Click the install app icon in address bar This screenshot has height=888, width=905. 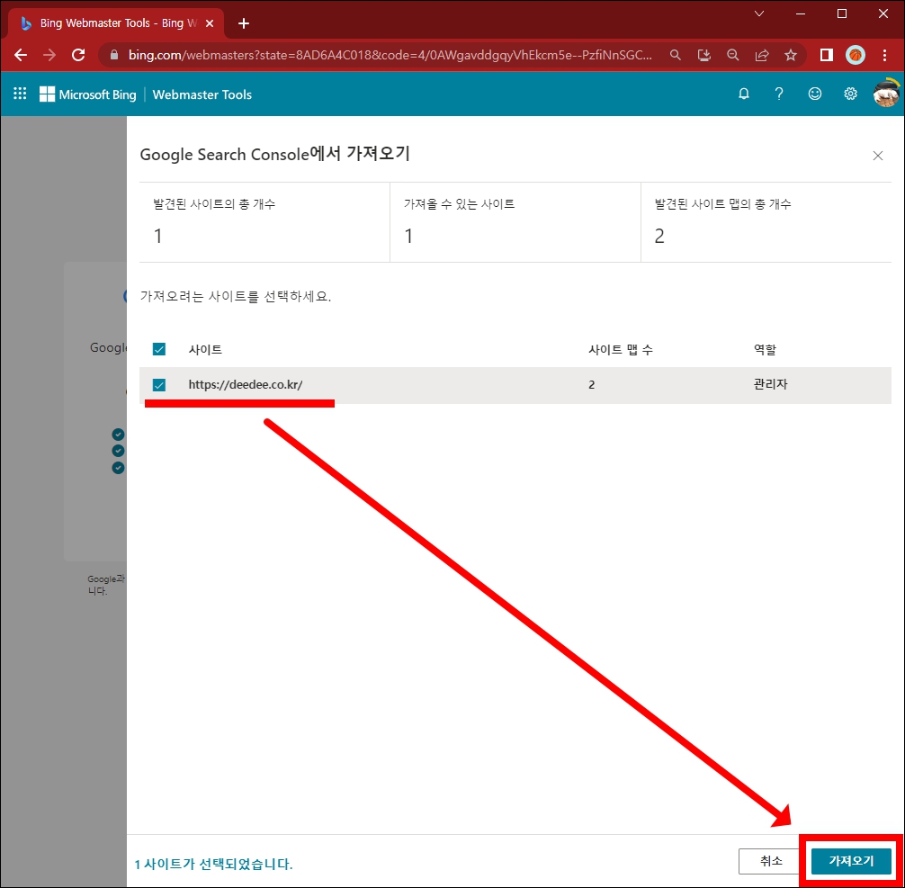point(704,55)
